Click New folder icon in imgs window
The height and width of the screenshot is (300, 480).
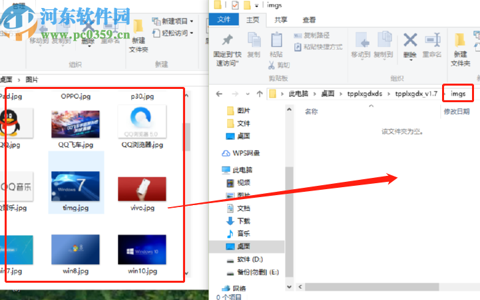460,40
